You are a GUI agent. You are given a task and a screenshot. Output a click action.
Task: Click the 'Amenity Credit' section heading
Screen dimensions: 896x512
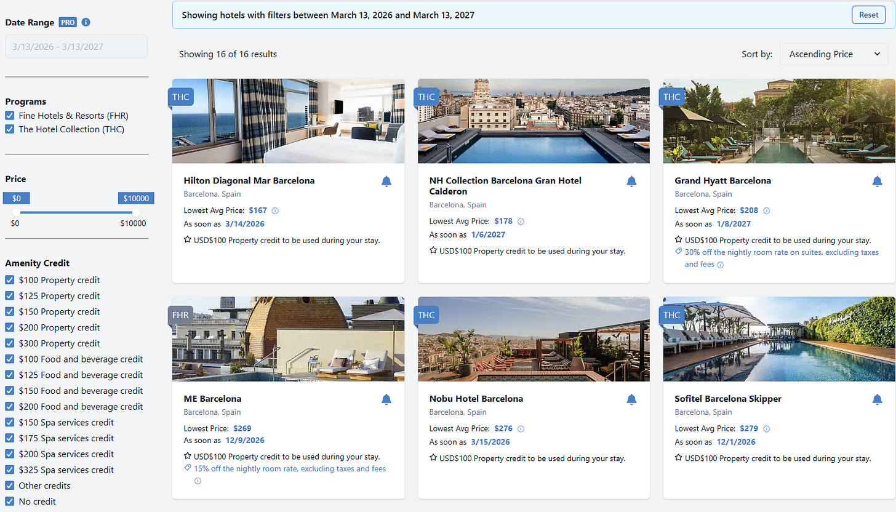38,263
